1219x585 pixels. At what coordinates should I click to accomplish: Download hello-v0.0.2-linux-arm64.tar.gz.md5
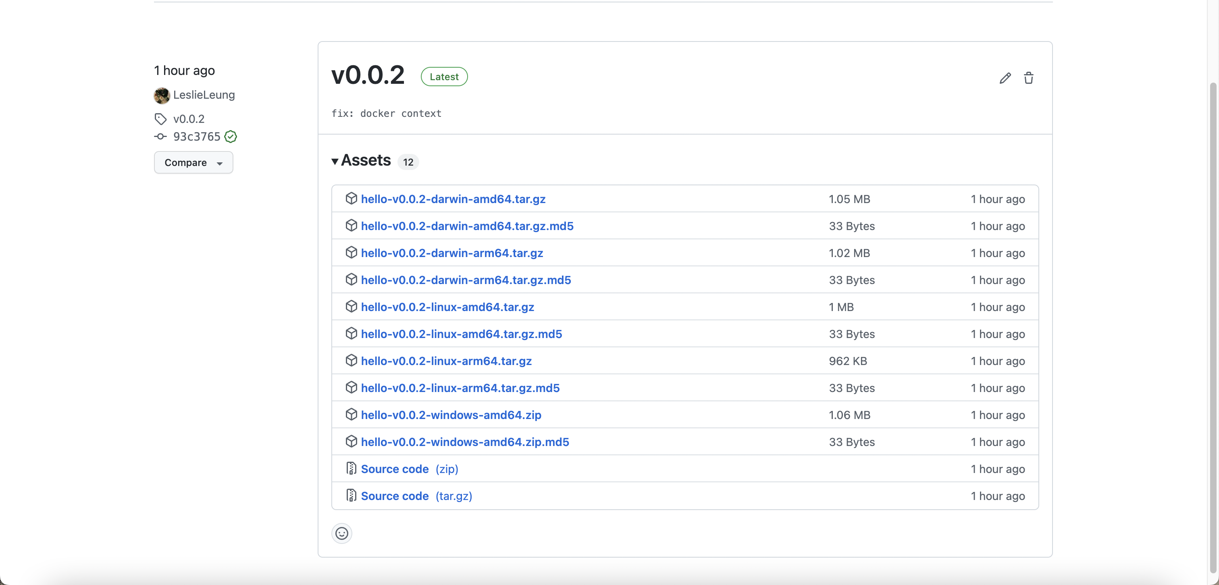[460, 388]
